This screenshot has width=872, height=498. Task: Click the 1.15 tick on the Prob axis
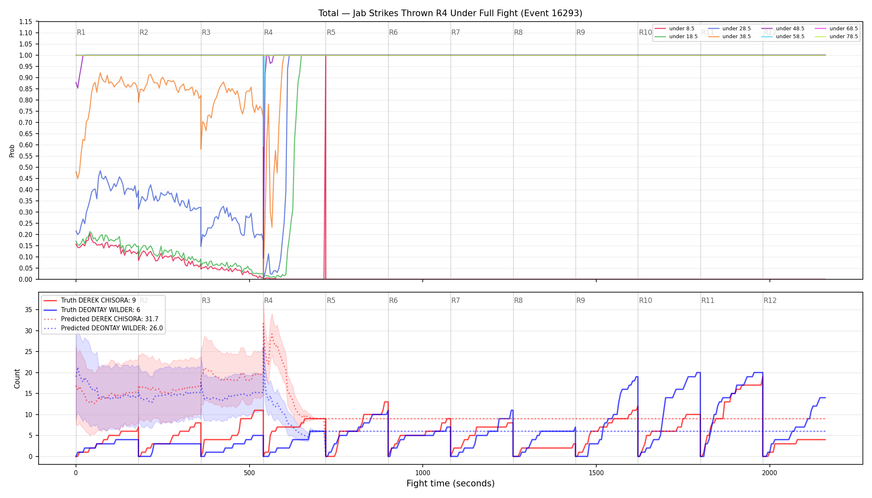tap(25, 22)
